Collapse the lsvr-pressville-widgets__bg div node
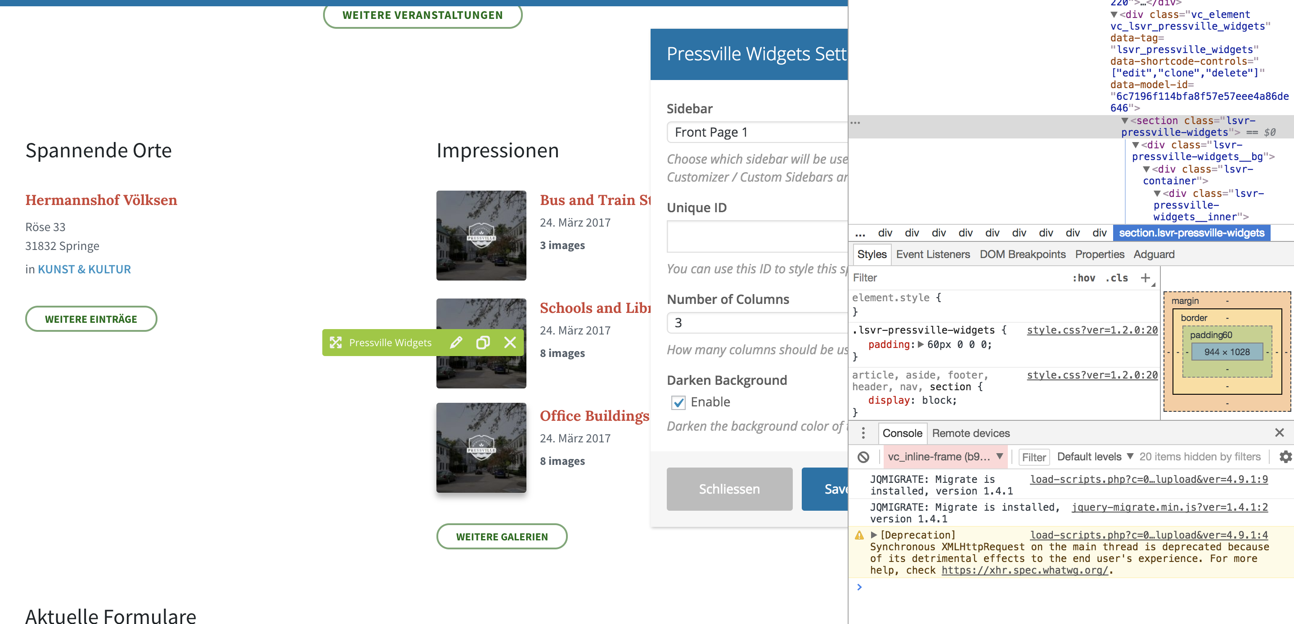This screenshot has width=1294, height=624. point(1135,145)
